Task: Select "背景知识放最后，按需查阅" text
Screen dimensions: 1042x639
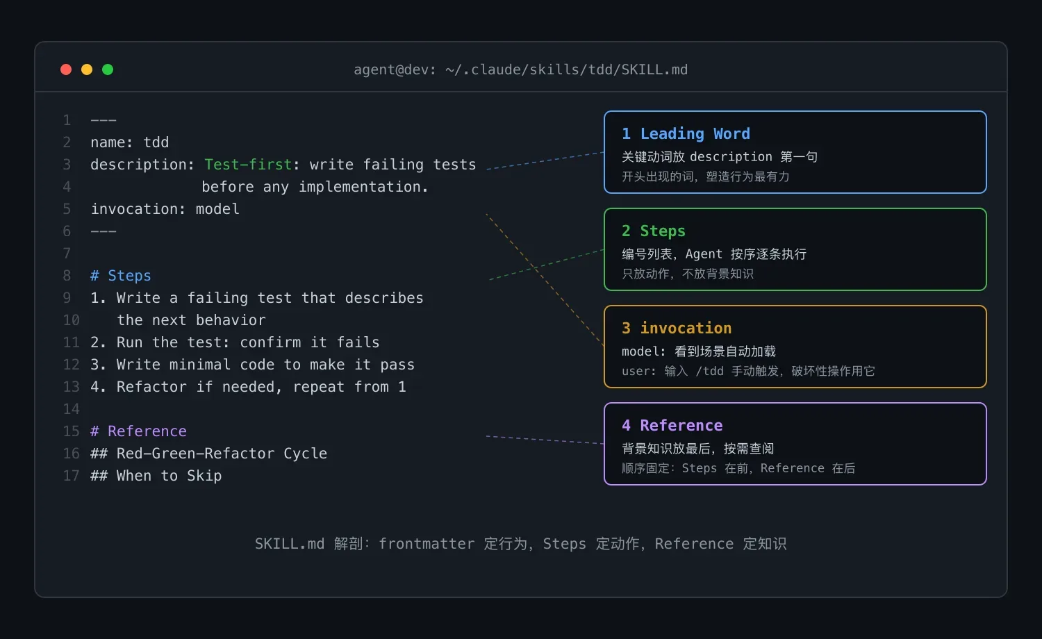Action: coord(698,449)
